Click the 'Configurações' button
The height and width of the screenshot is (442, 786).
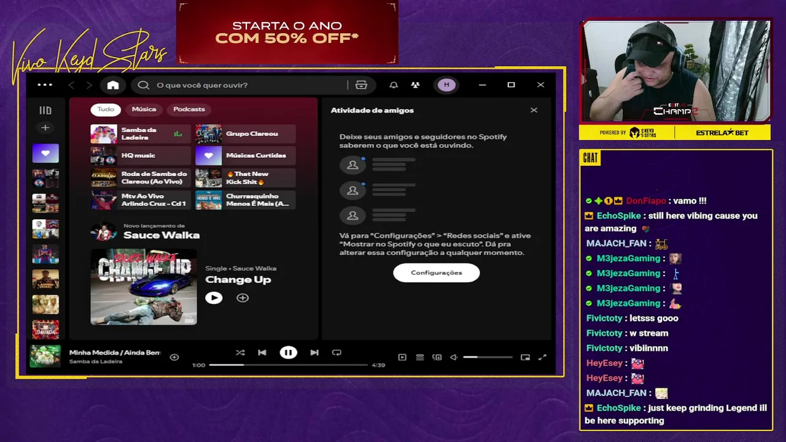[437, 273]
